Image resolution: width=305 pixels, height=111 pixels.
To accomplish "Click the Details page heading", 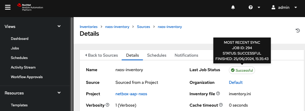I will 89,34.
